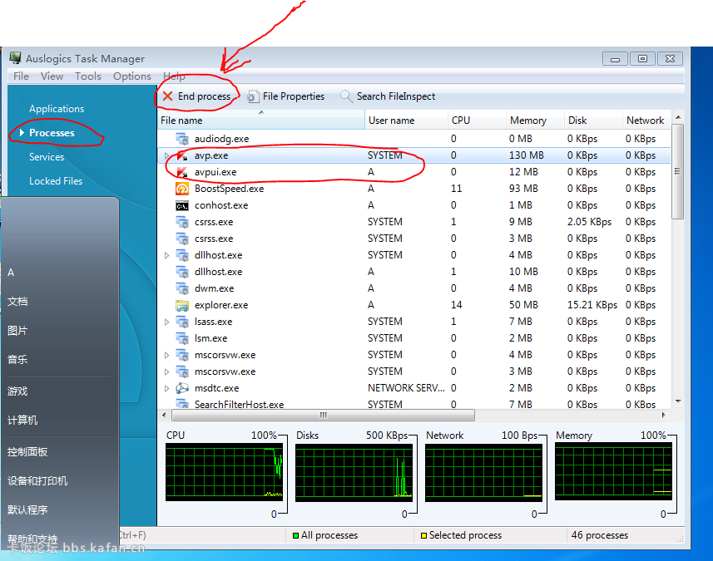713x561 pixels.
Task: Open the Options menu
Action: 132,76
